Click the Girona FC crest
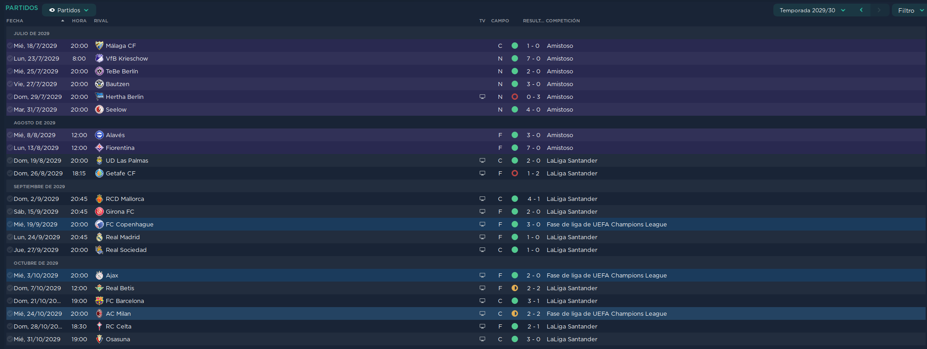Screen dimensions: 927x349 pyautogui.click(x=99, y=211)
